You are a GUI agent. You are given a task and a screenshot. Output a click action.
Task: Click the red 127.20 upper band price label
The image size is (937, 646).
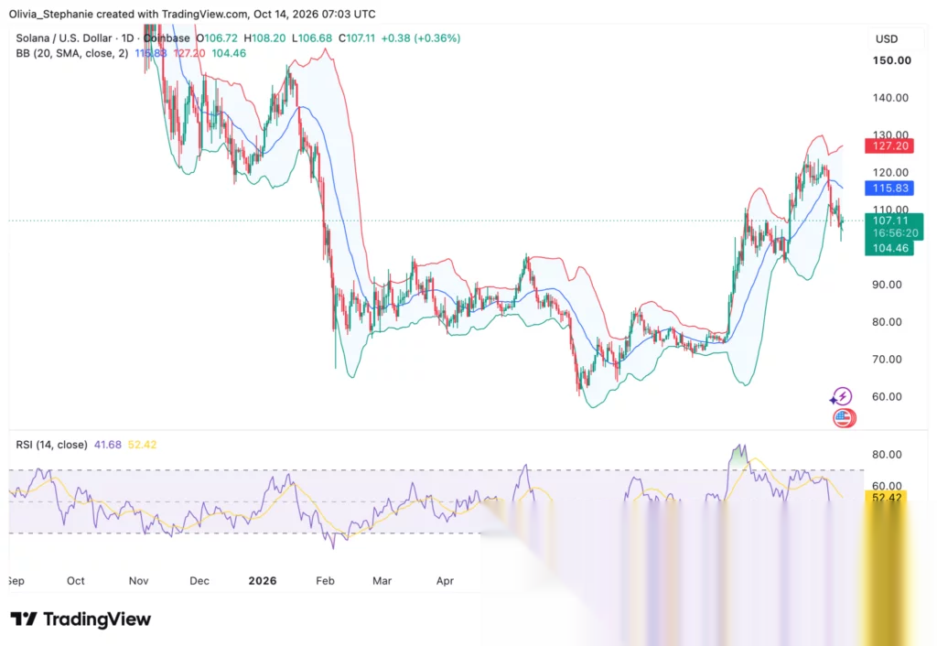(x=889, y=145)
